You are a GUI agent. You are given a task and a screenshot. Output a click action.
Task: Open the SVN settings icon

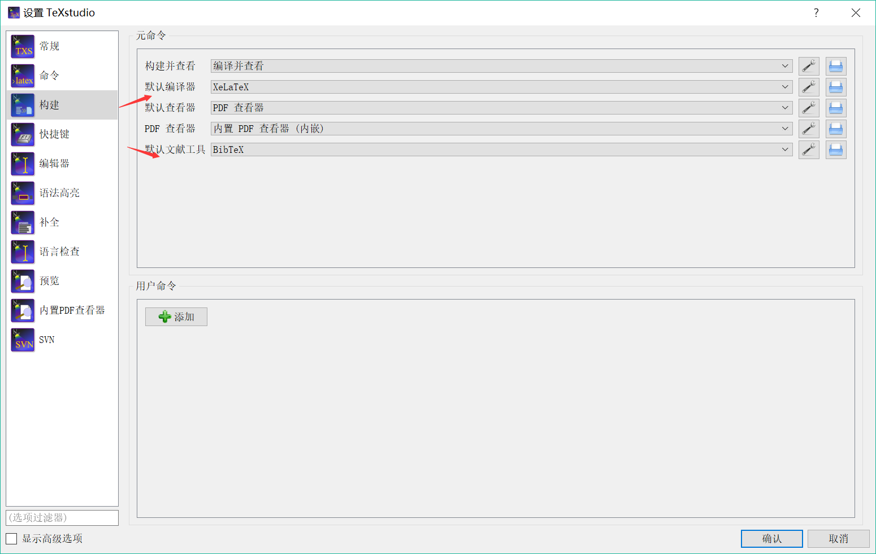coord(23,340)
